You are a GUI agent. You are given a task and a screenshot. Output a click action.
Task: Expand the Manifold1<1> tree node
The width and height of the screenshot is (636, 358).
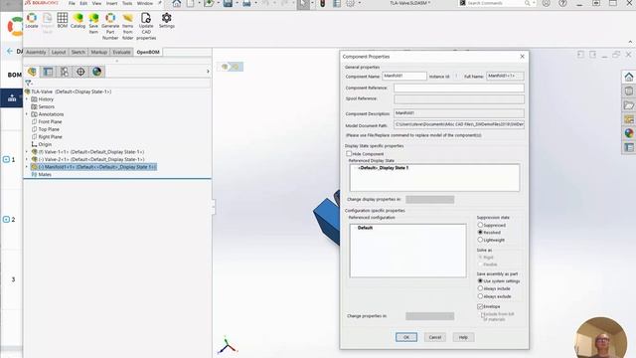(27, 167)
